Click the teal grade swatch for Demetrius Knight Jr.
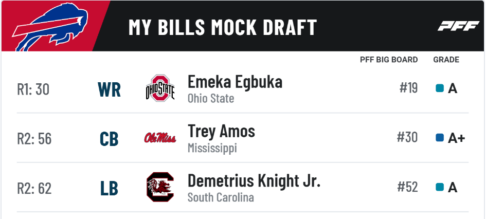 [x=440, y=187]
